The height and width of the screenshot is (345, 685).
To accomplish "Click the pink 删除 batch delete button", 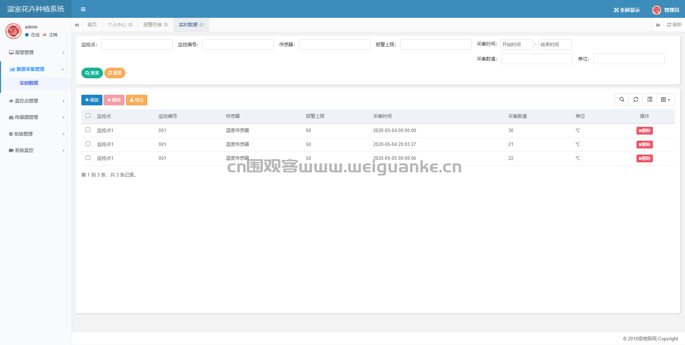I will tap(114, 100).
